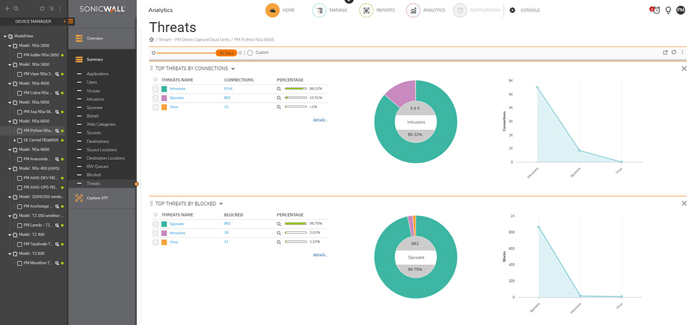Click the device tree list-view icon
The image size is (688, 325).
[x=51, y=9]
